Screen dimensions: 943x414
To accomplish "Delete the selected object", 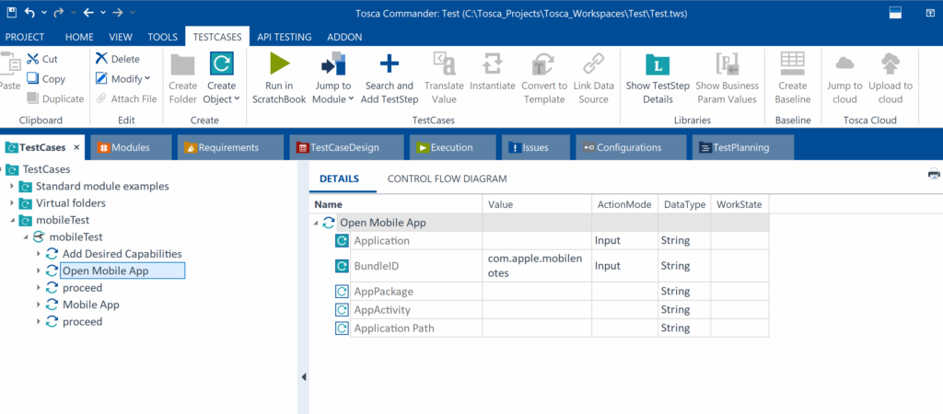I will tap(117, 59).
